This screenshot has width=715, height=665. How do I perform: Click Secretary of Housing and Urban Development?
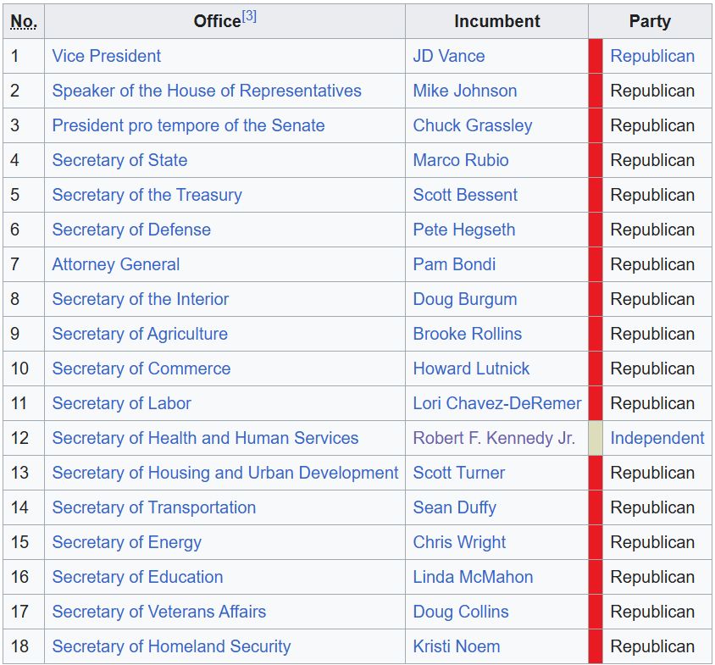tap(225, 473)
